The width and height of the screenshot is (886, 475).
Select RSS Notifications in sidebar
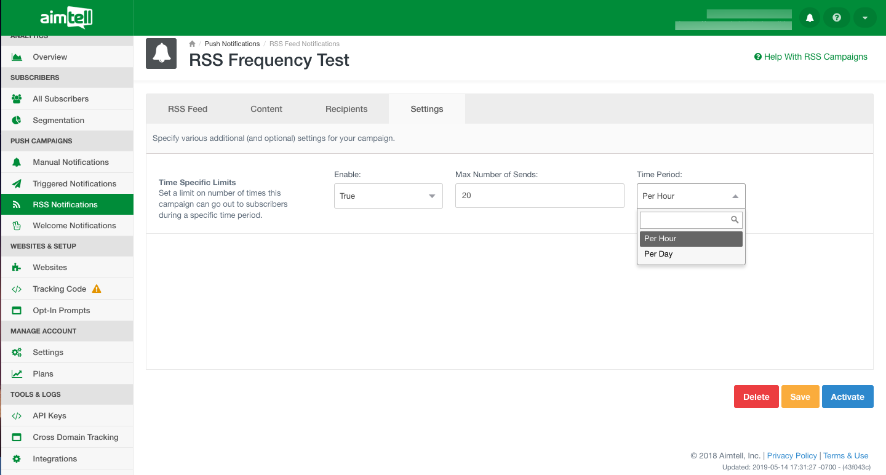pos(66,204)
